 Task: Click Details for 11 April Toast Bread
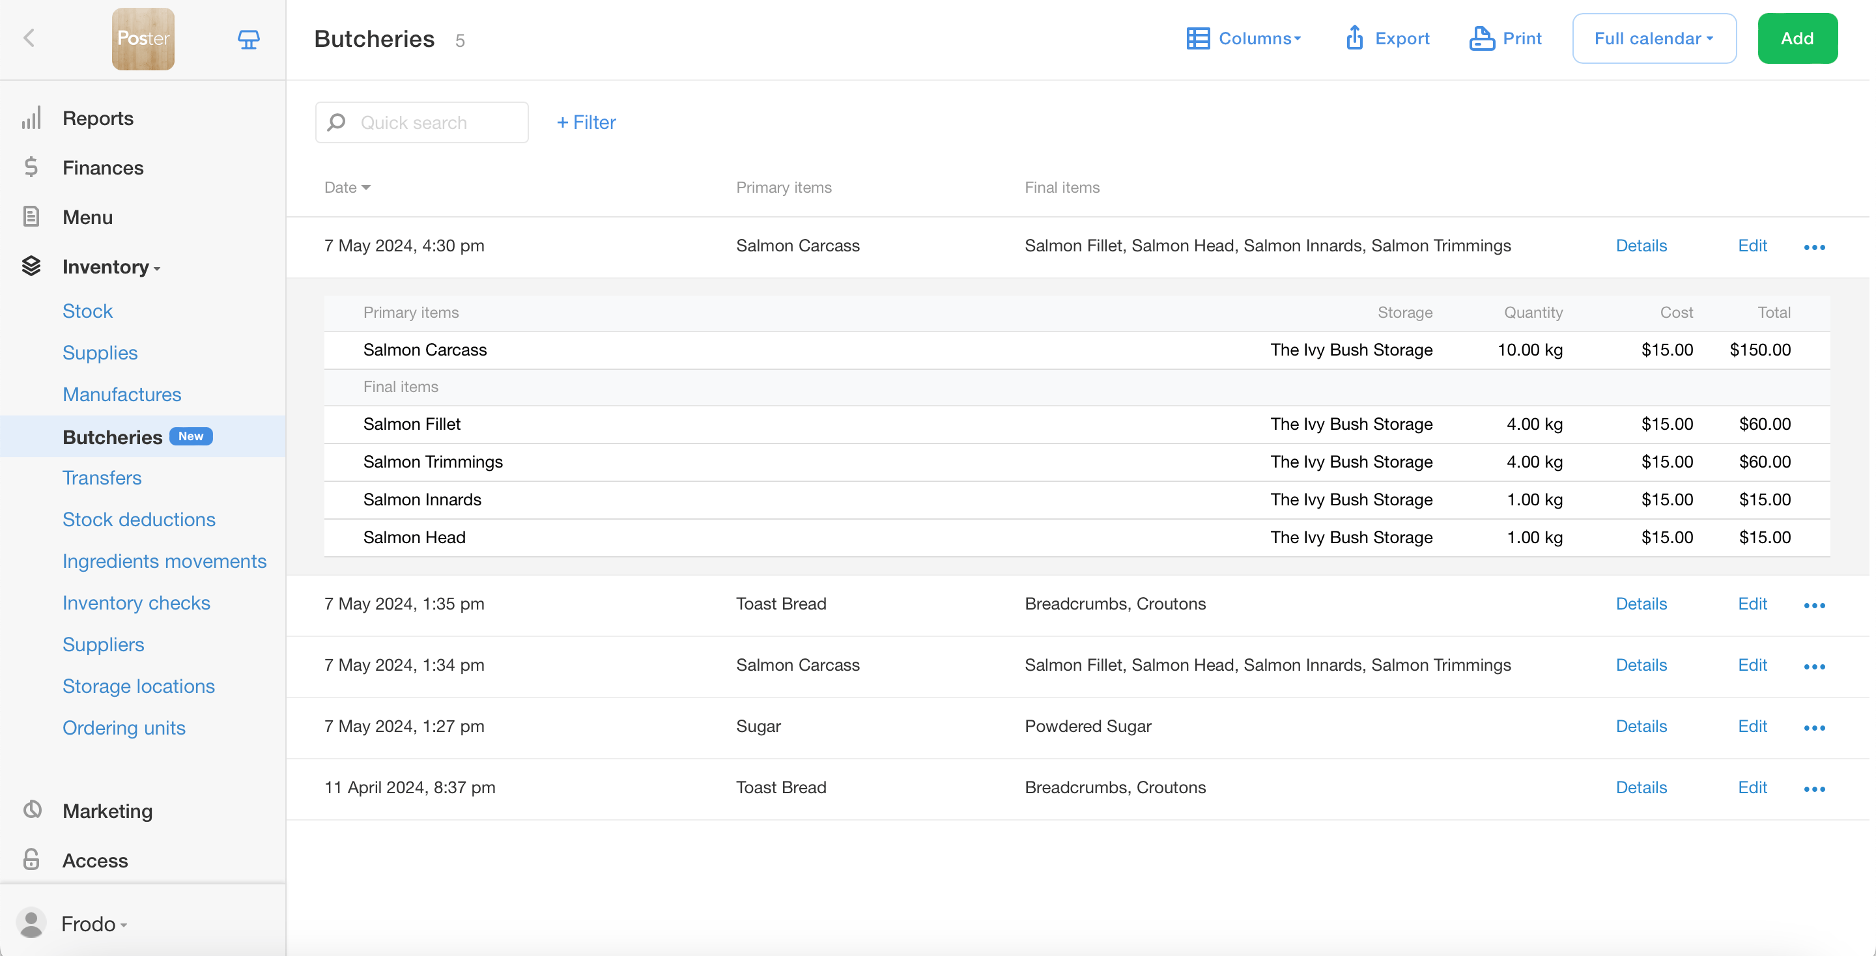(x=1641, y=787)
